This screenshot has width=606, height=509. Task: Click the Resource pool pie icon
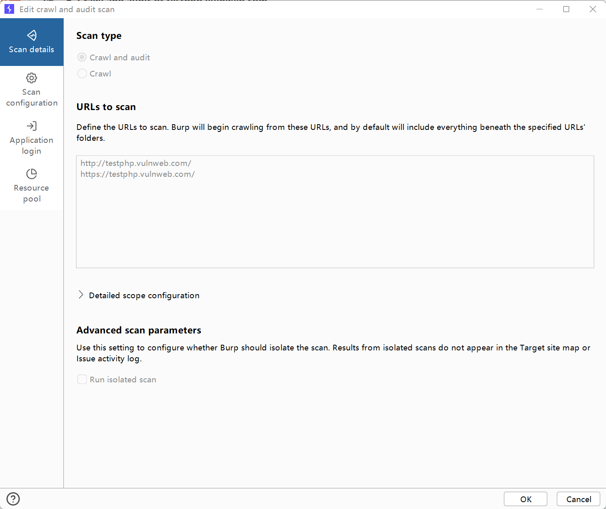click(x=32, y=174)
